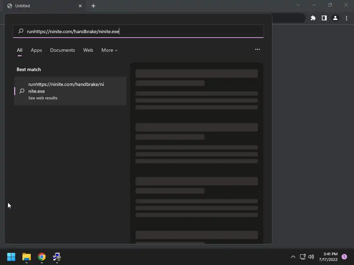Click the search box text field

(x=138, y=31)
